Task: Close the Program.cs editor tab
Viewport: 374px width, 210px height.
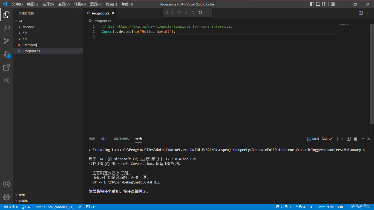Action: (x=113, y=13)
